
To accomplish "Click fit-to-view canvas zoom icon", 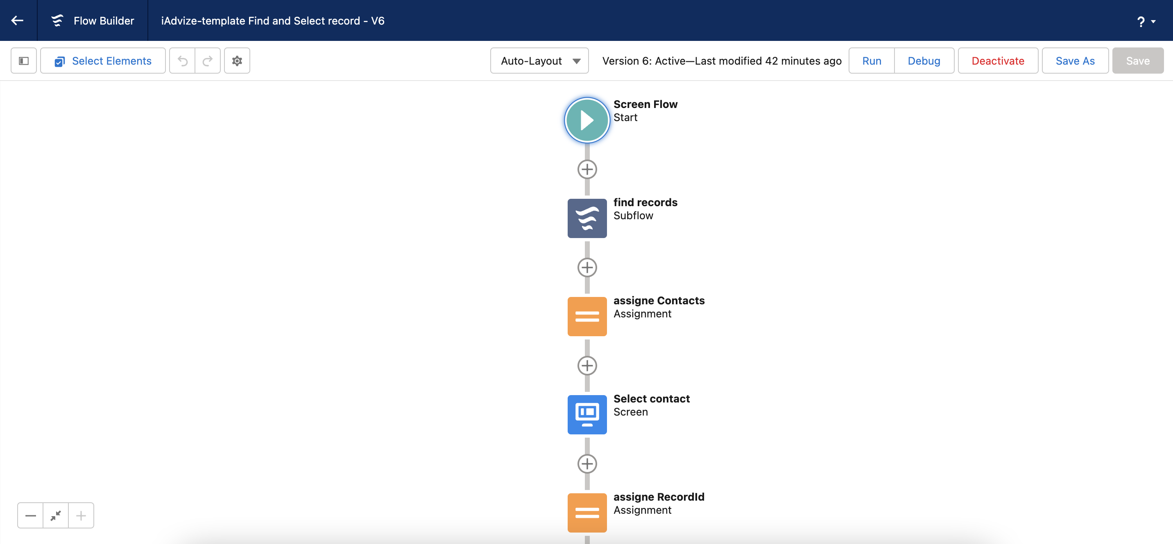I will 56,515.
